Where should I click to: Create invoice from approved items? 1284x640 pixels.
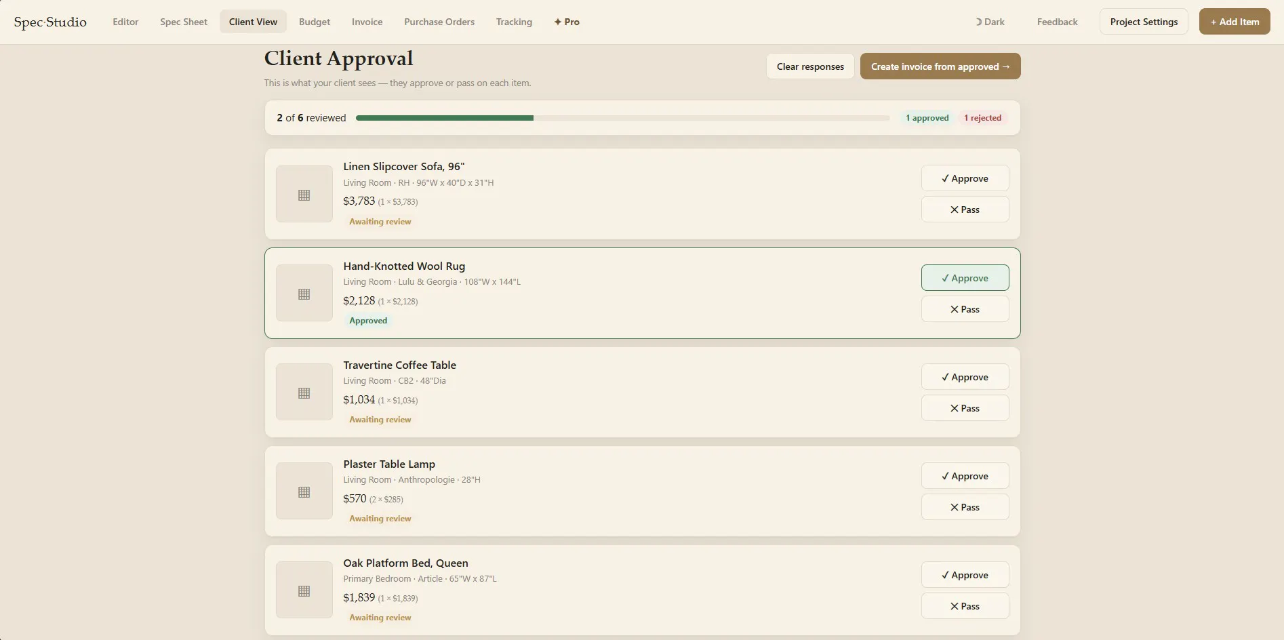940,66
